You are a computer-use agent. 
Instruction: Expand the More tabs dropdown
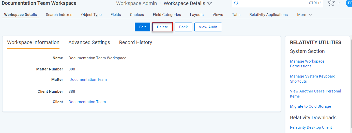coord(304,15)
